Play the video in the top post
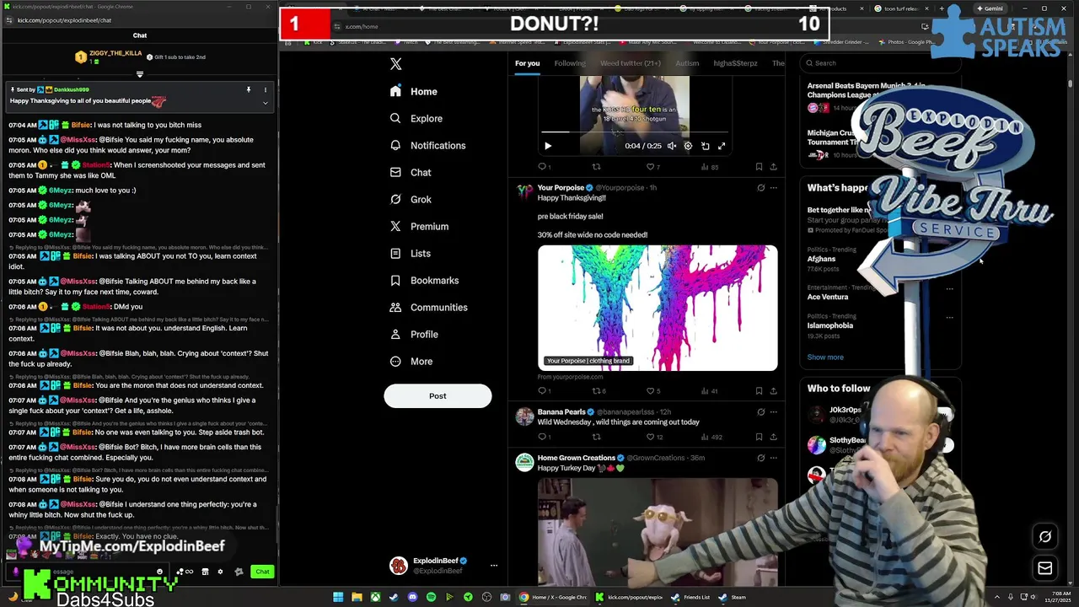The height and width of the screenshot is (607, 1079). [547, 146]
